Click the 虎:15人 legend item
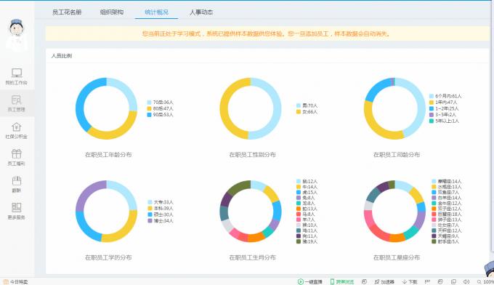The image size is (494, 285). pos(307,193)
